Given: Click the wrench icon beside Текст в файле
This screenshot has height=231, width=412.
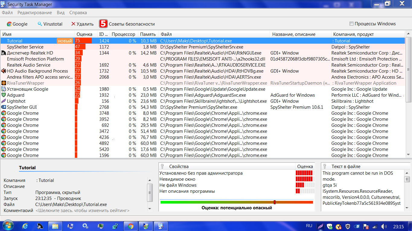Looking at the screenshot, I should tap(325, 166).
